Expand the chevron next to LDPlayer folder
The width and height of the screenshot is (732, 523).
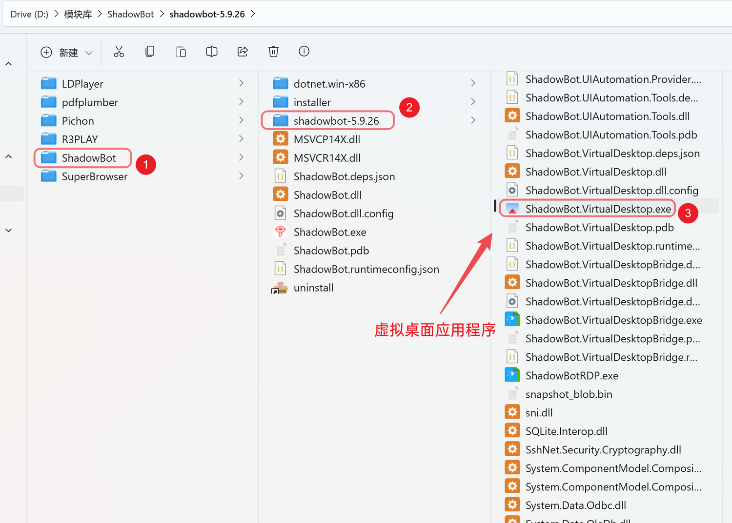[x=241, y=83]
